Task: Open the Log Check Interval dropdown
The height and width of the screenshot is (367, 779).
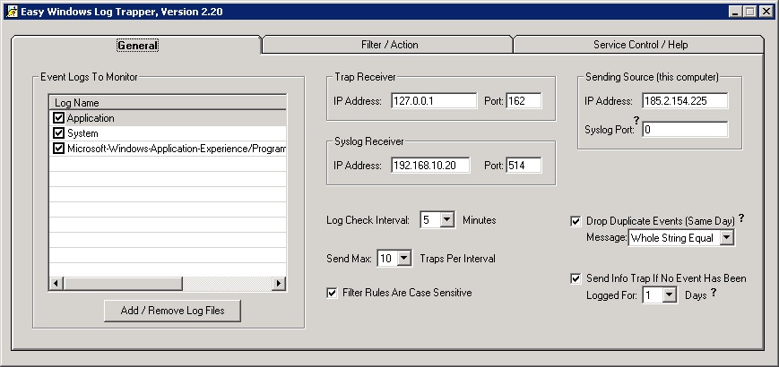Action: (447, 219)
